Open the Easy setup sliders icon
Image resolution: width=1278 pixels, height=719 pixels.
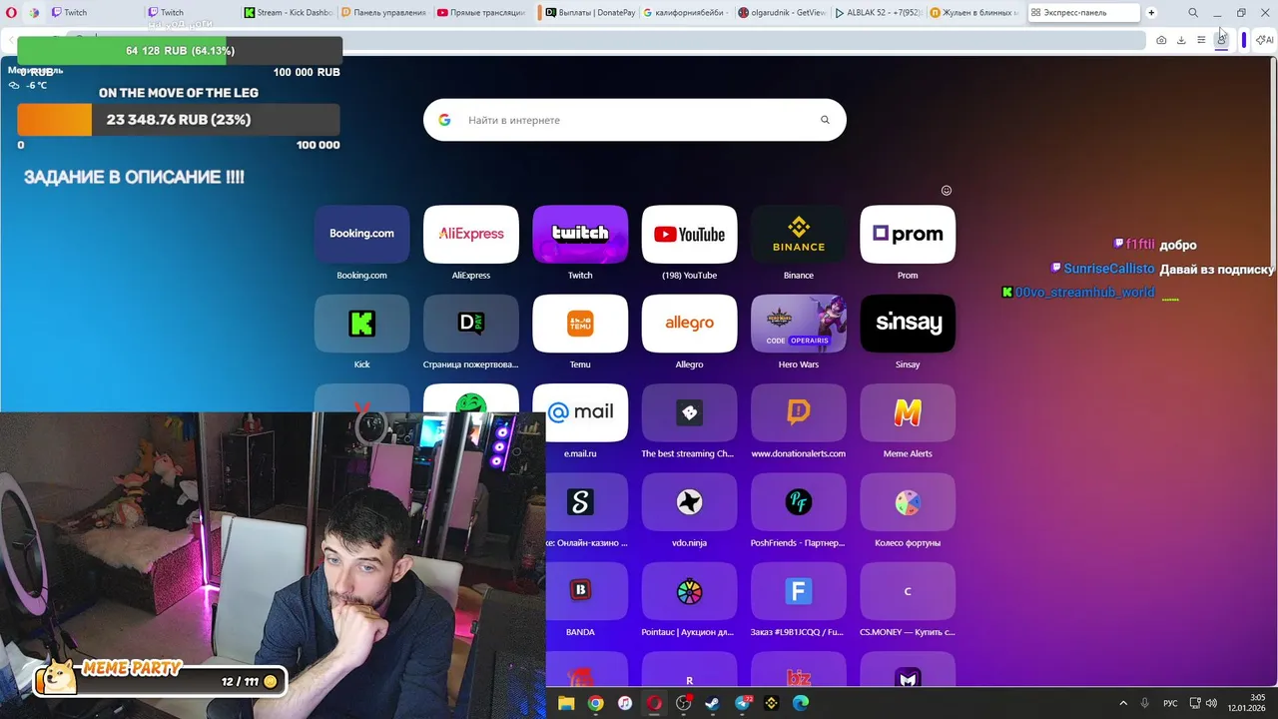(x=1201, y=40)
